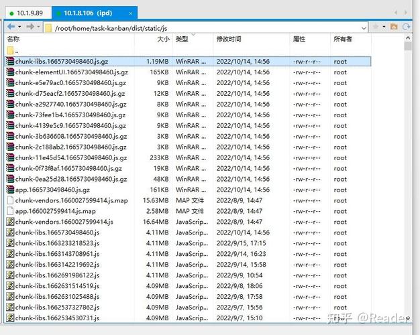
Task: Click the path field /root/home/task-kanban/dist/static/js
Action: pyautogui.click(x=205, y=28)
